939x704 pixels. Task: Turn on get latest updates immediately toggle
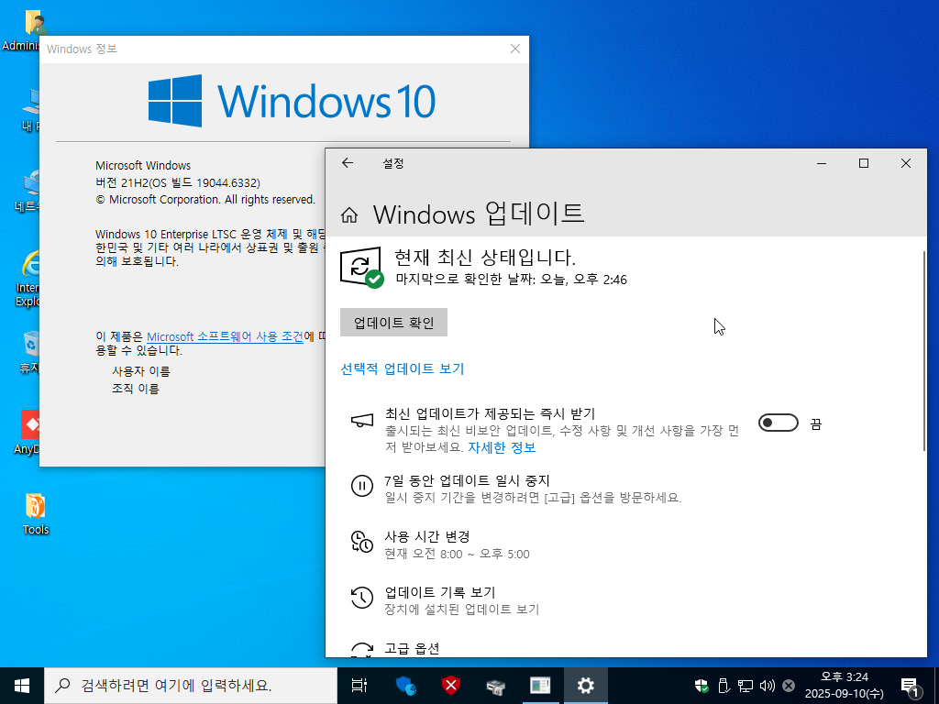pos(778,423)
